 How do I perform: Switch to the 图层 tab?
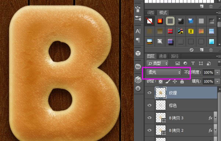(x=151, y=56)
